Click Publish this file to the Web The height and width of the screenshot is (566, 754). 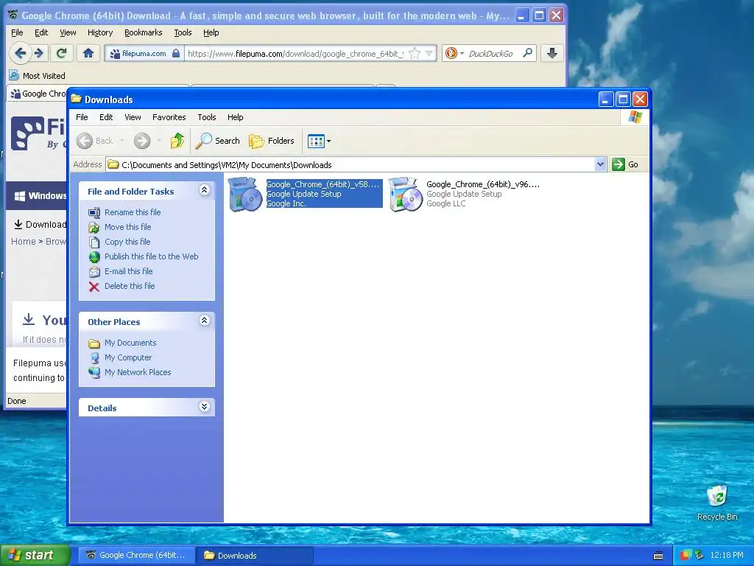click(x=152, y=256)
